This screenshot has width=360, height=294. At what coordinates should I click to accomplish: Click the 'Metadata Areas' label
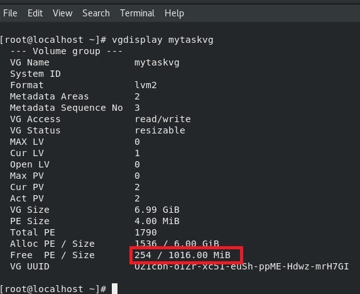[50, 96]
